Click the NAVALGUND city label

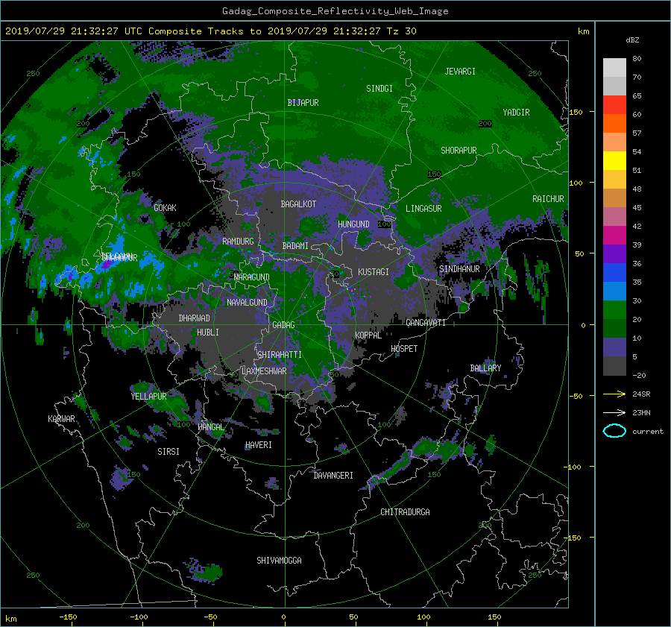[247, 303]
